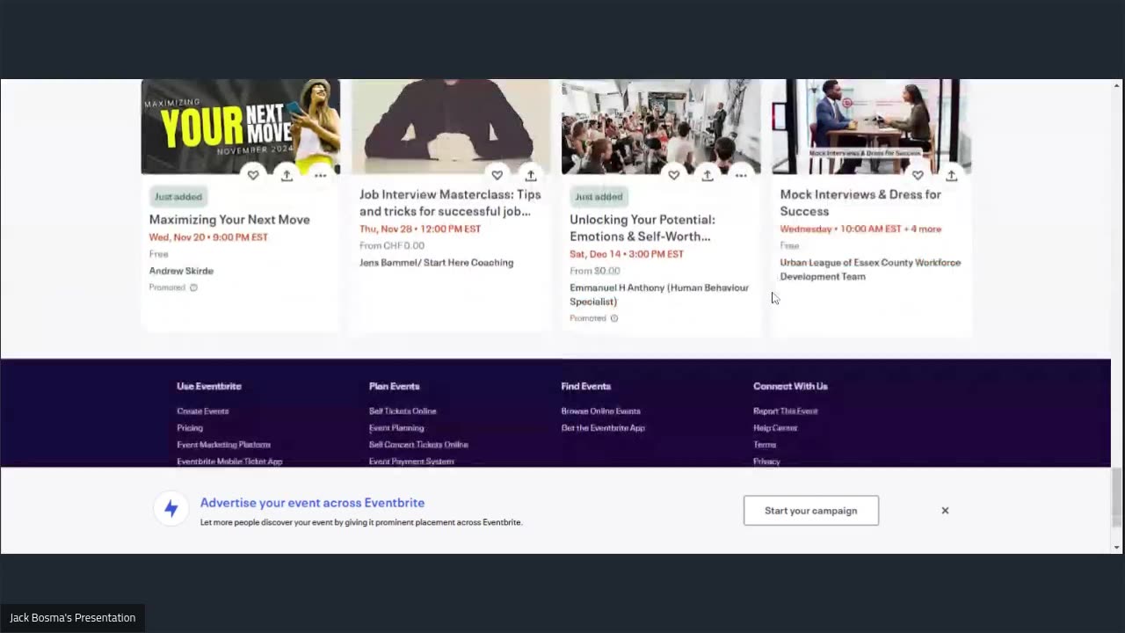The width and height of the screenshot is (1125, 633).
Task: Click the From CHF 0.00 price text
Action: click(x=392, y=245)
